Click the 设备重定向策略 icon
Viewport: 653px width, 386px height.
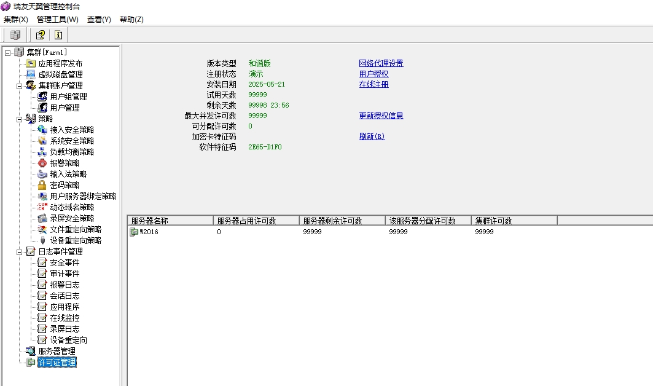click(x=42, y=240)
